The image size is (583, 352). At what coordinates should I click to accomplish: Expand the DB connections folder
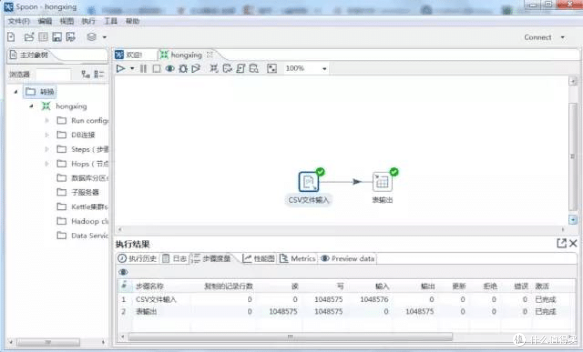pyautogui.click(x=47, y=135)
